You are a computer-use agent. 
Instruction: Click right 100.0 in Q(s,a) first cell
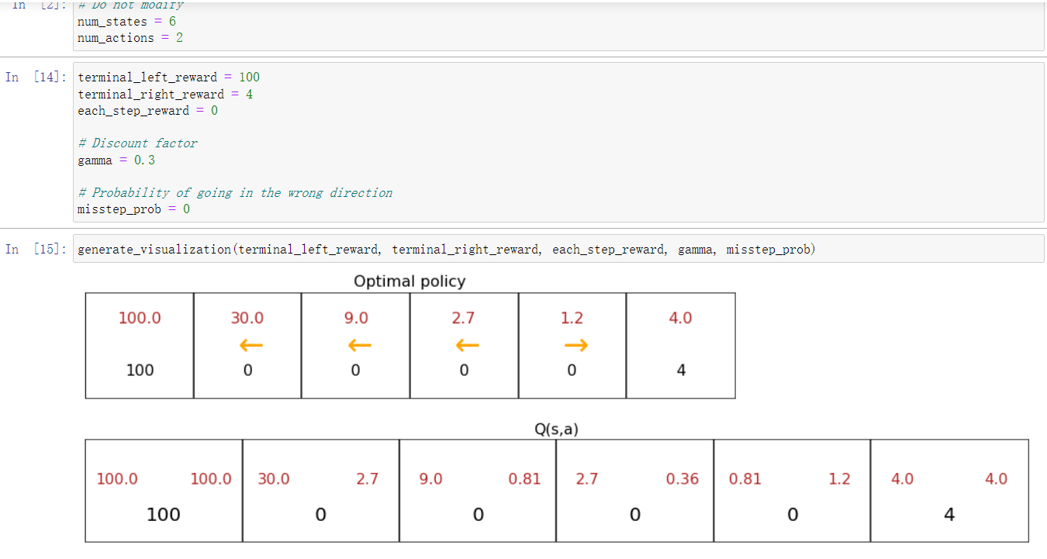(211, 478)
